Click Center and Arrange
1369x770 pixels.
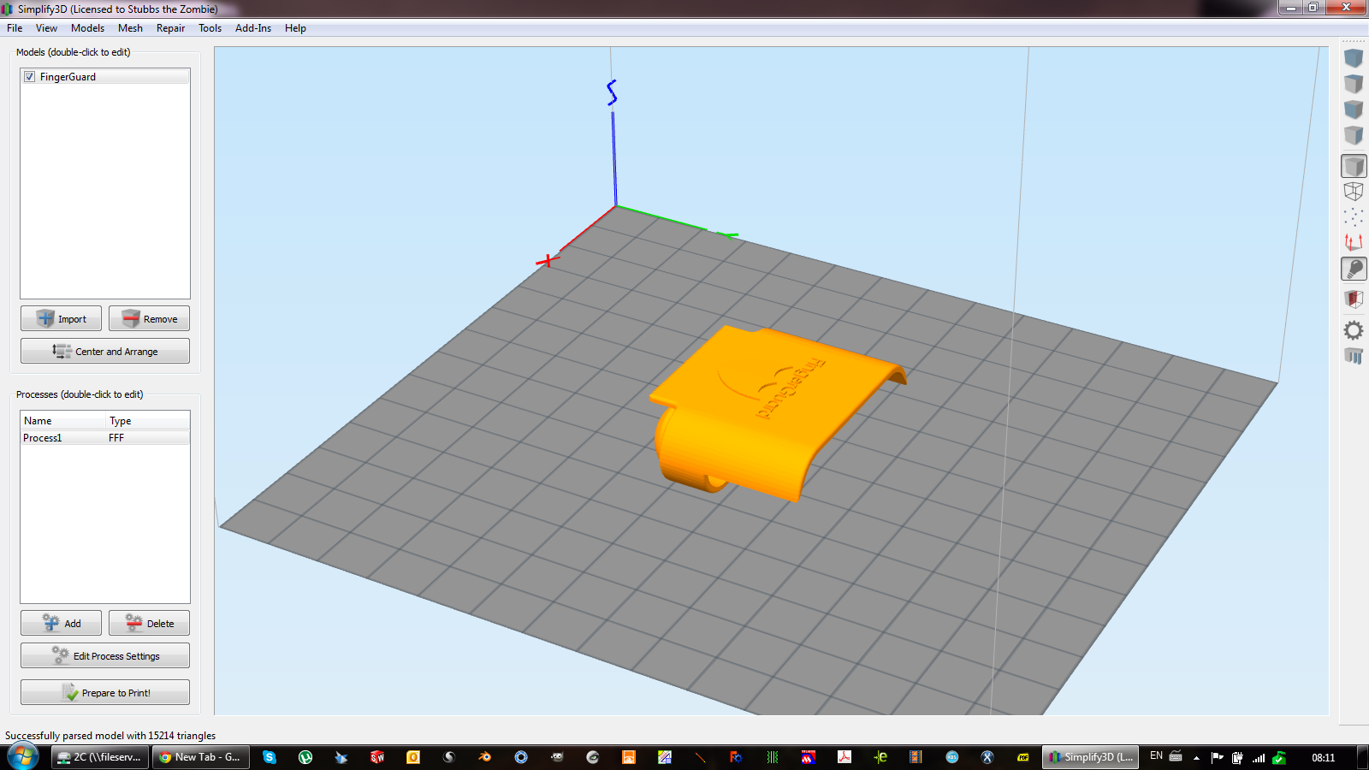pos(105,351)
